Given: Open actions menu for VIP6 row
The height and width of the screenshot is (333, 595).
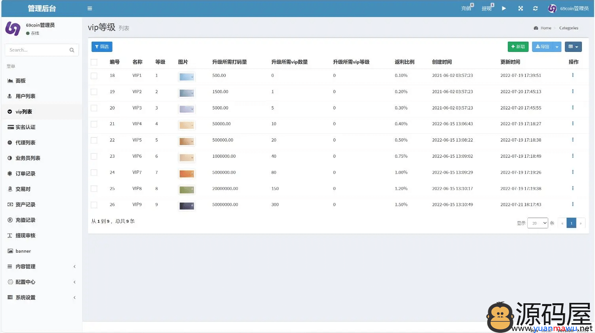Looking at the screenshot, I should (573, 156).
